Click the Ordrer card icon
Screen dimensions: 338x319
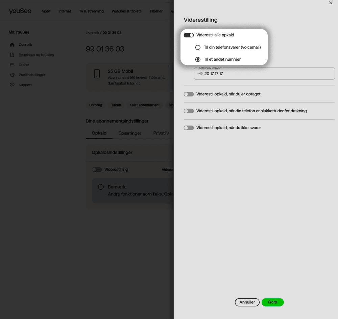click(12, 65)
